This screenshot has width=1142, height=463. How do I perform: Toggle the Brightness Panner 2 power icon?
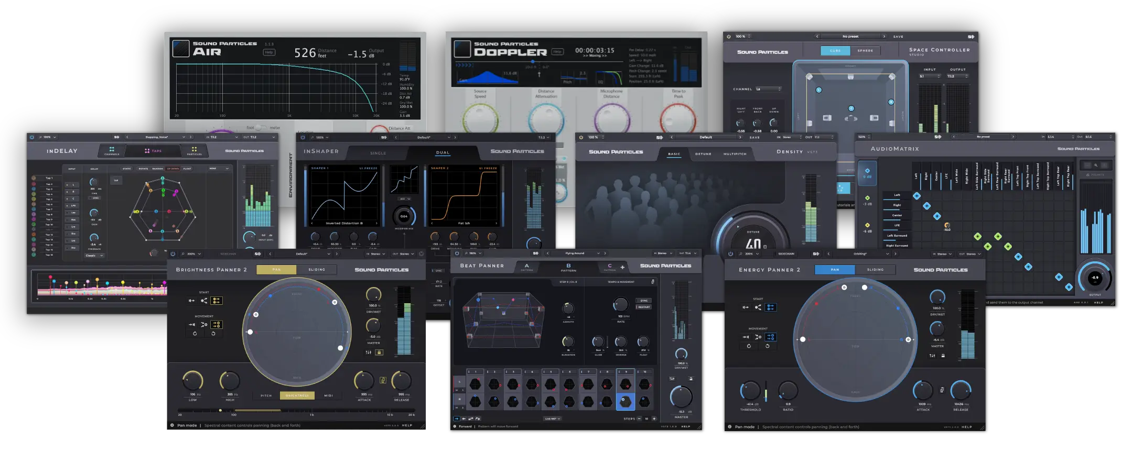tap(173, 254)
